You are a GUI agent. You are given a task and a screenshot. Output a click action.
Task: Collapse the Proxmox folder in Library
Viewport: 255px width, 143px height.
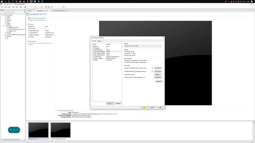(x=4, y=25)
